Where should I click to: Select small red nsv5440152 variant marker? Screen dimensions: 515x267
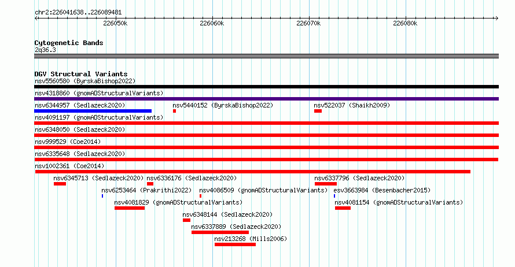coord(174,111)
